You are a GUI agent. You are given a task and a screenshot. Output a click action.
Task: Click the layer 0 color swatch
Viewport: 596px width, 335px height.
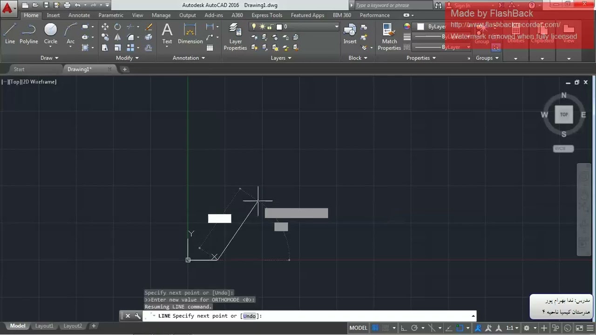279,27
